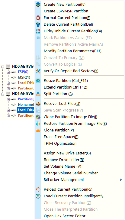Screen dimensions: 125x220
Task: Click the Create New Partition icon
Action: point(38,5)
